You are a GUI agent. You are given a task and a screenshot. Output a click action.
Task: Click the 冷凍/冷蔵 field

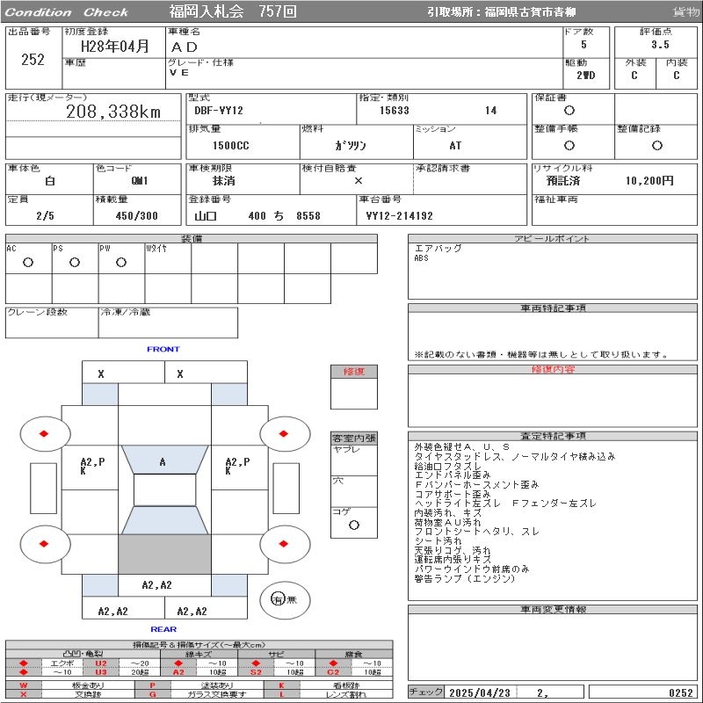click(x=168, y=323)
